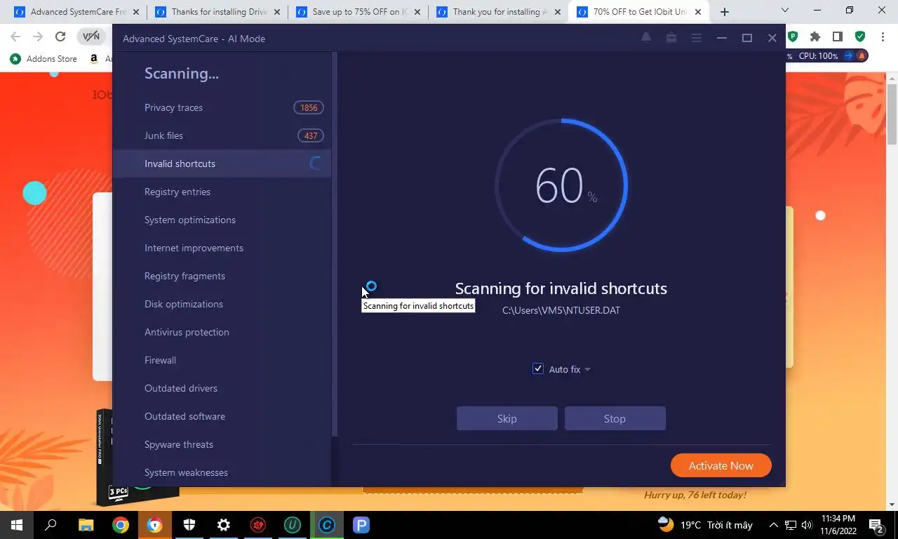Click the VPN button in browser toolbar
Screen dimensions: 898x539
(91, 36)
